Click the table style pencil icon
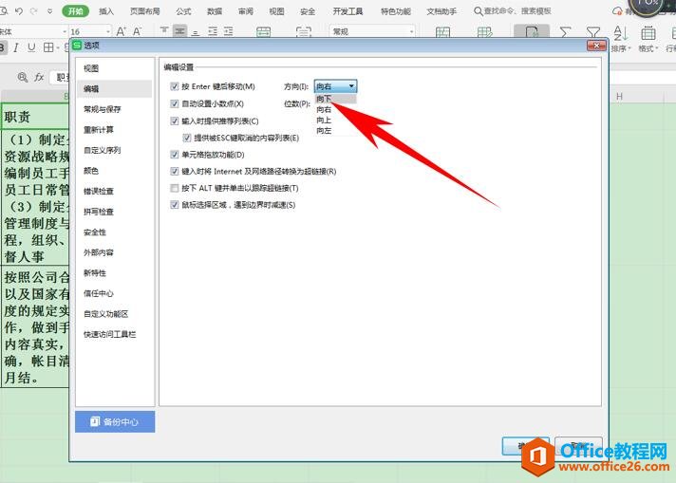Image resolution: width=676 pixels, height=483 pixels. (484, 32)
